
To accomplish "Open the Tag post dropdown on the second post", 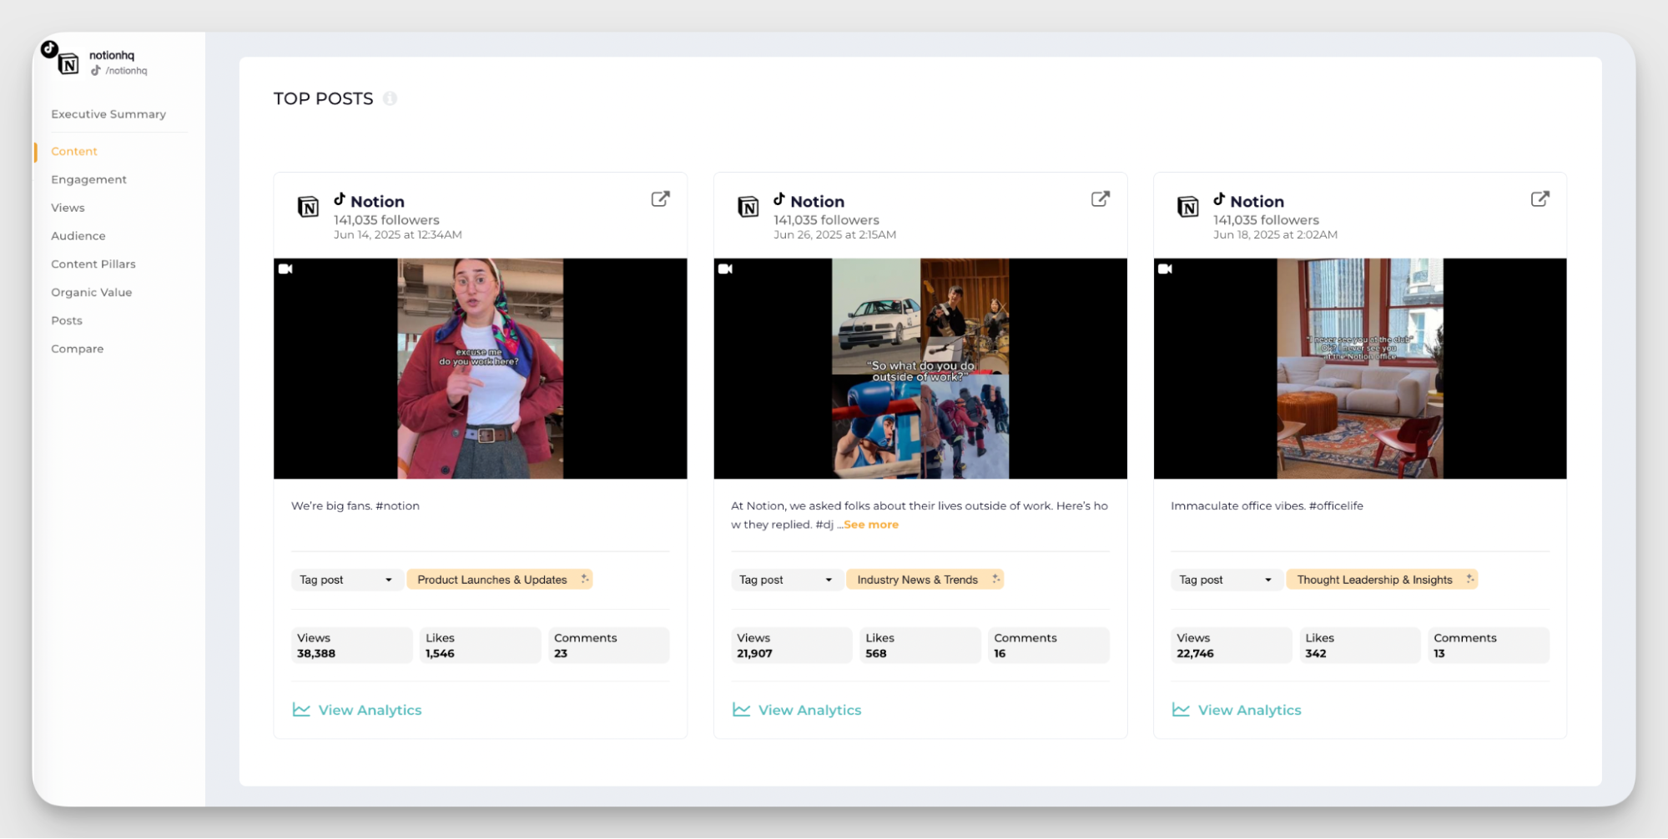I will [x=786, y=579].
